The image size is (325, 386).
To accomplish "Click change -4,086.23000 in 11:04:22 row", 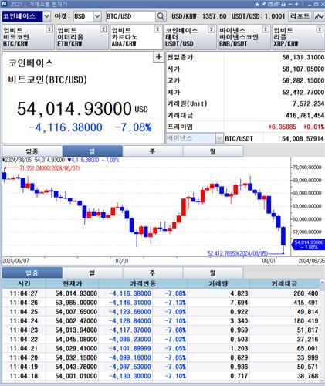I will coord(130,340).
